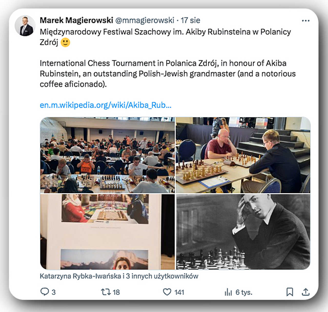Click the retweet arrows icon

coord(105,292)
